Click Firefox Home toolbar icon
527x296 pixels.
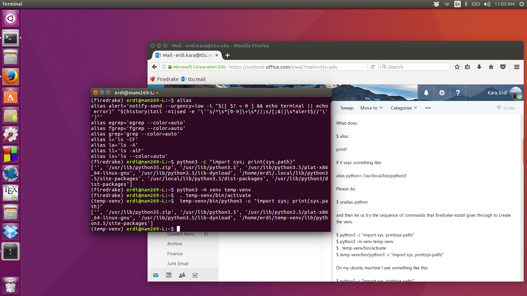491,67
